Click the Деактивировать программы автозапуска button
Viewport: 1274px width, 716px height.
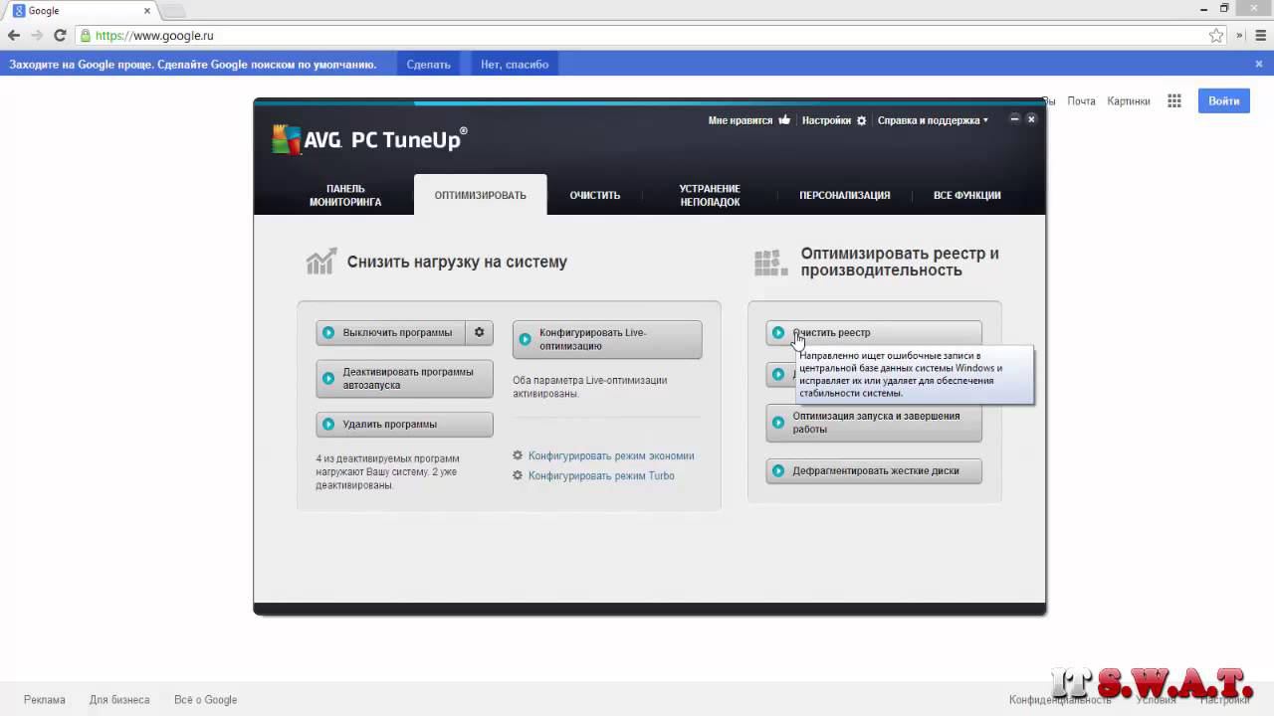[404, 378]
